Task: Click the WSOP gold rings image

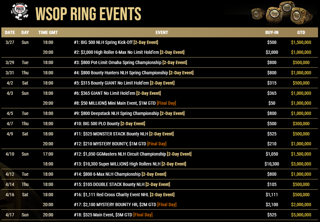Action: [282, 14]
